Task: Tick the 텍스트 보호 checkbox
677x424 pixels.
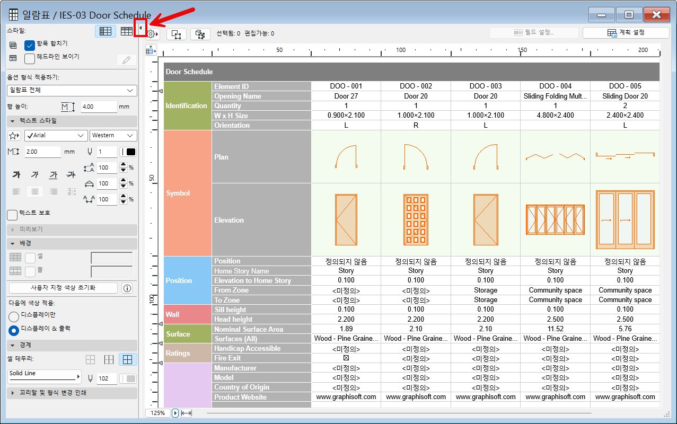Action: [12, 215]
